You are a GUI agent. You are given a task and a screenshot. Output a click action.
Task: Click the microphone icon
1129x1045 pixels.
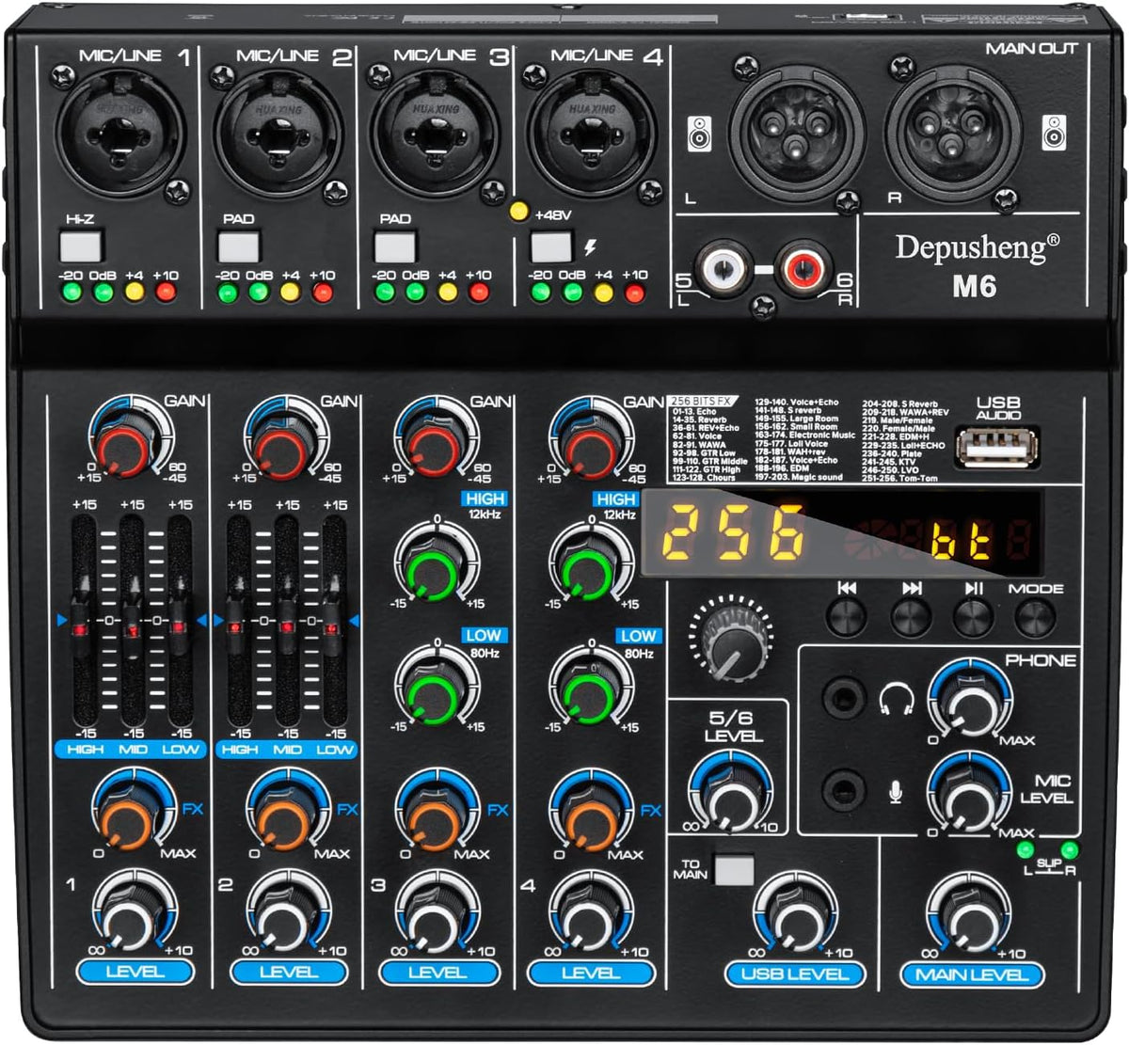click(x=896, y=792)
